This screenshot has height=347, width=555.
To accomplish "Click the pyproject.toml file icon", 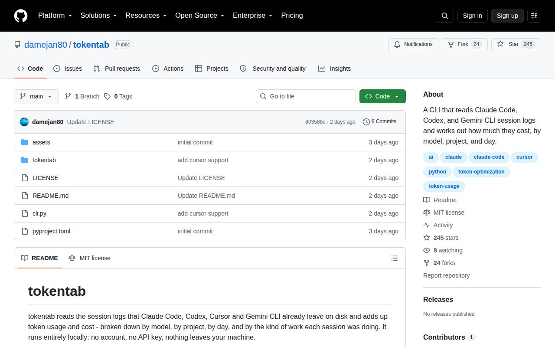I will coord(25,231).
